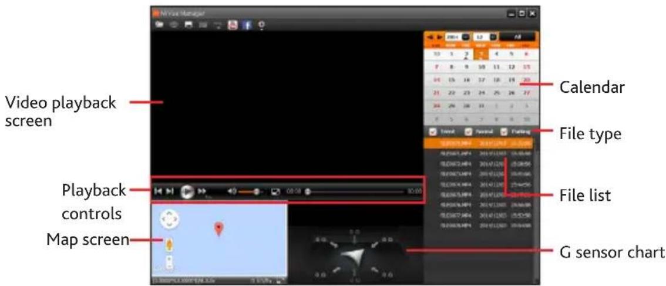Skip to previous file button
Viewport: 666px width, 286px height.
pos(158,191)
